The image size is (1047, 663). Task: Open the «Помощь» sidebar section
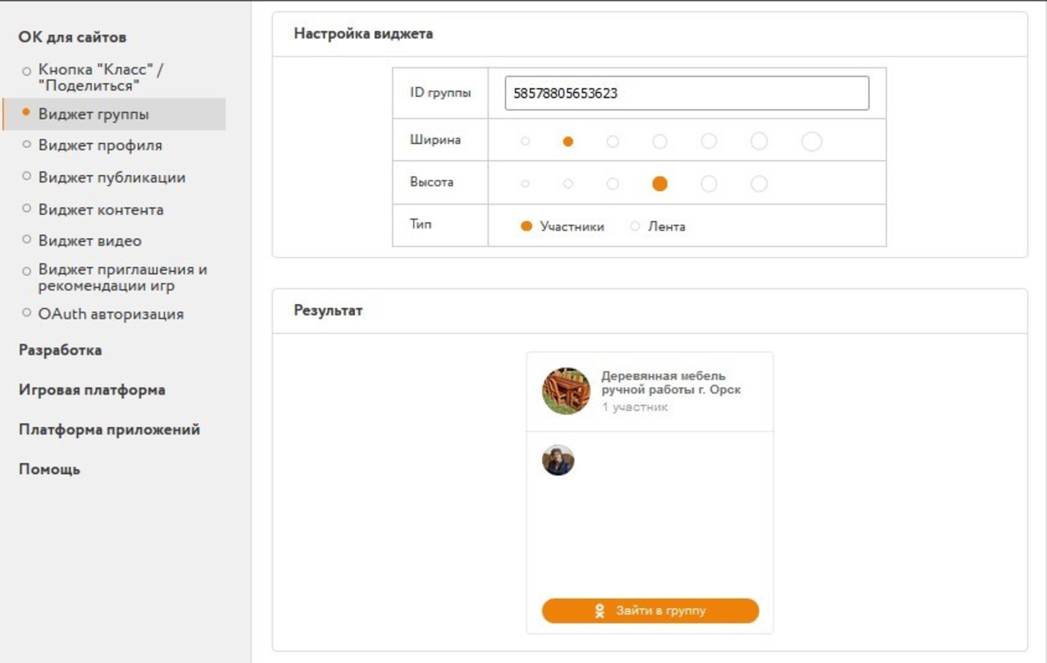(49, 470)
